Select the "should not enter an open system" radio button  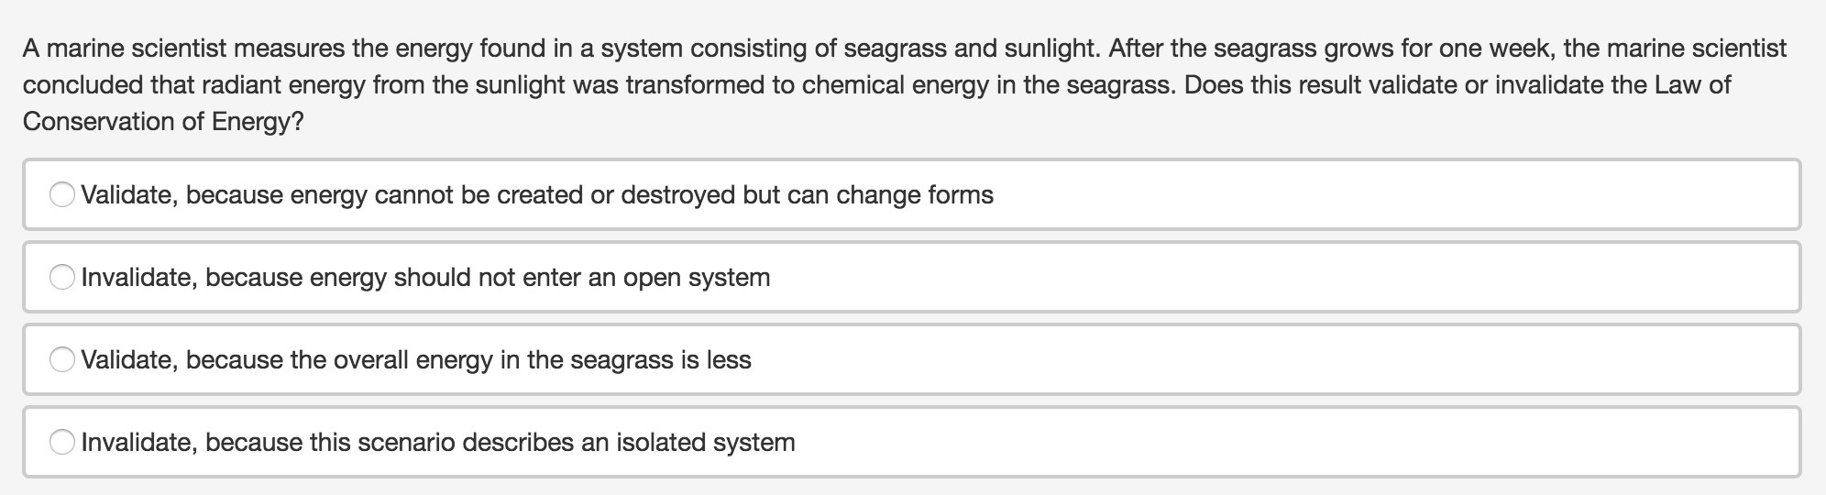[x=62, y=277]
